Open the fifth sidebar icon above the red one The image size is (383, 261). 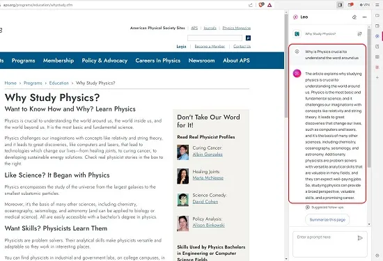(377, 56)
